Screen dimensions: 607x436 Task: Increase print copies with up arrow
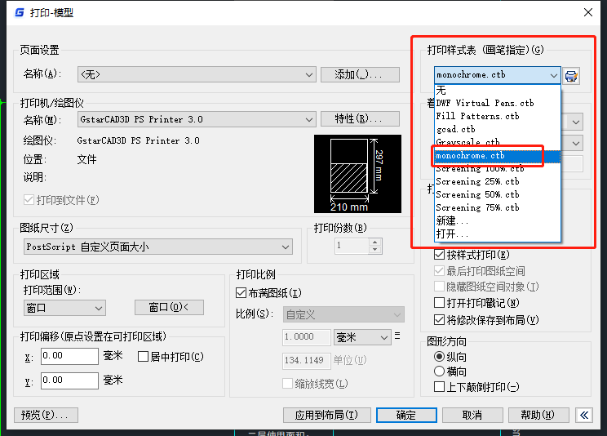point(374,242)
